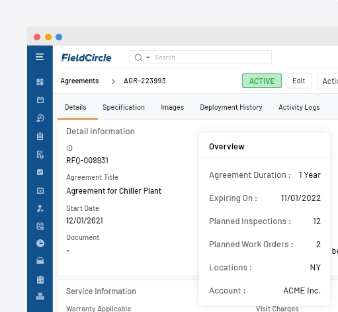Screen dimensions: 338x312
Task: Open the document with checkmark badge icon
Action: [40, 226]
